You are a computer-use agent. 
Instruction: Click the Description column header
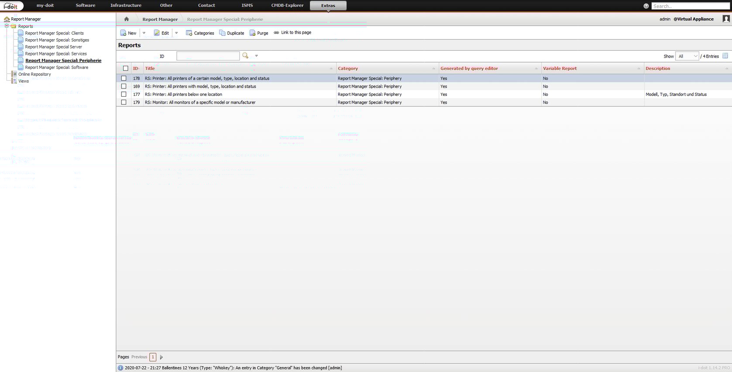(658, 68)
